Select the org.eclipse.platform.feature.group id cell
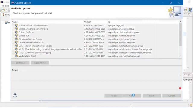Image resolution: width=193 pixels, height=108 pixels. pyautogui.click(x=124, y=32)
